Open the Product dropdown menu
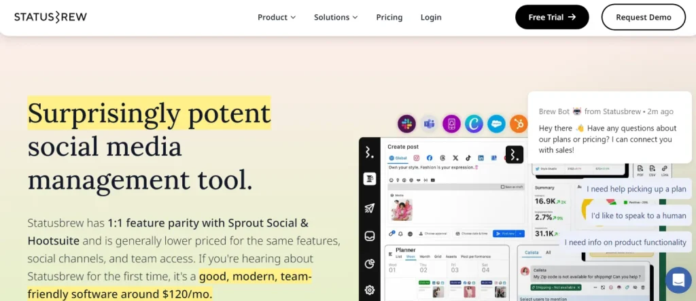Viewport: 696px width, 301px height. pyautogui.click(x=277, y=17)
